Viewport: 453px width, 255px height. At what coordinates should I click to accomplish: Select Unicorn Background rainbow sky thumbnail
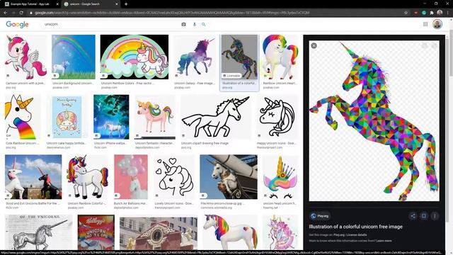pyautogui.click(x=74, y=57)
